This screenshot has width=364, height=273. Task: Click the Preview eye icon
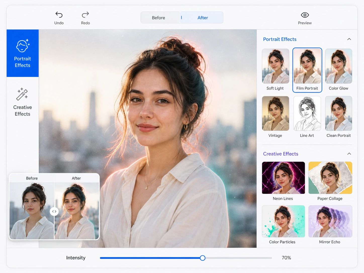tap(305, 15)
